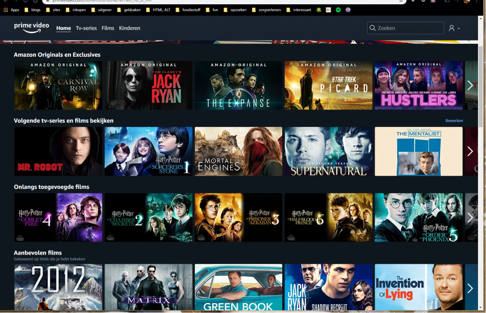The width and height of the screenshot is (486, 313).
Task: Expand the fun bookmark folder
Action: (212, 10)
